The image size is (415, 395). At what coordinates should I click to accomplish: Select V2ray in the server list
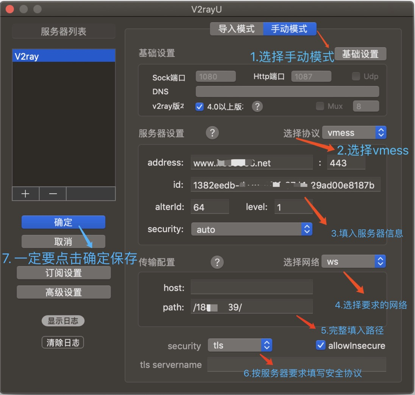click(x=64, y=56)
